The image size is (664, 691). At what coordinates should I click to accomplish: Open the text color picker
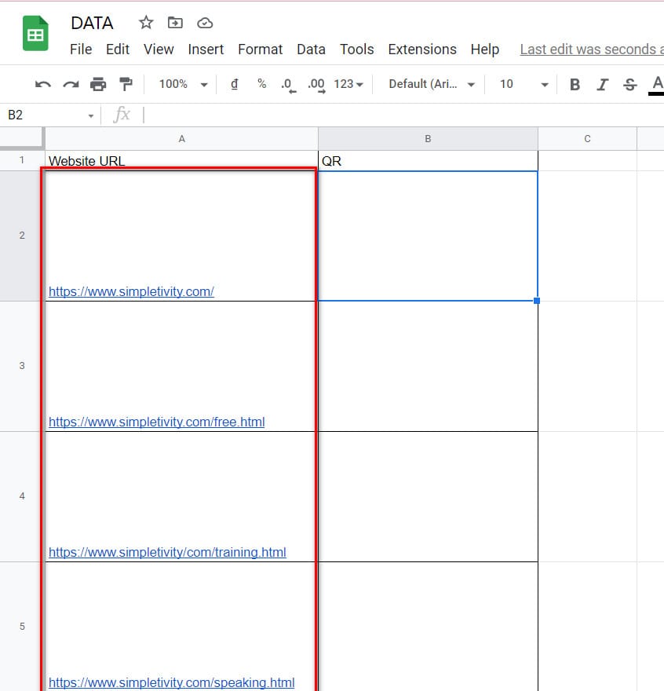[656, 84]
